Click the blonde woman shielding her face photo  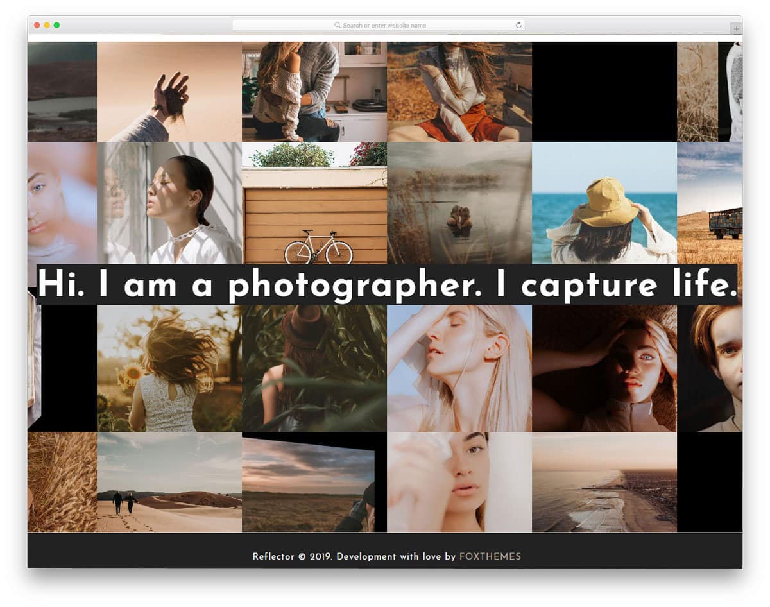(x=459, y=366)
